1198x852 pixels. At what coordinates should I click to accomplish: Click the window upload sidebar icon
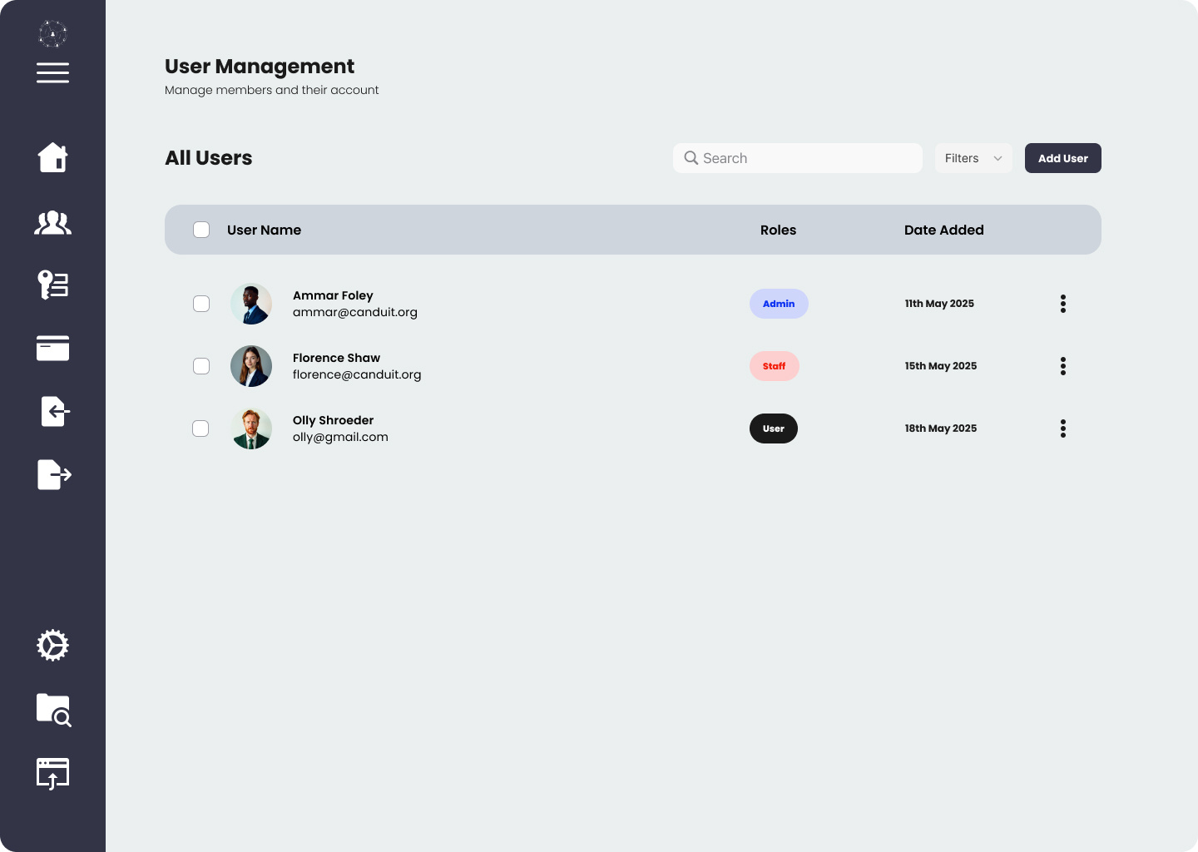(52, 774)
